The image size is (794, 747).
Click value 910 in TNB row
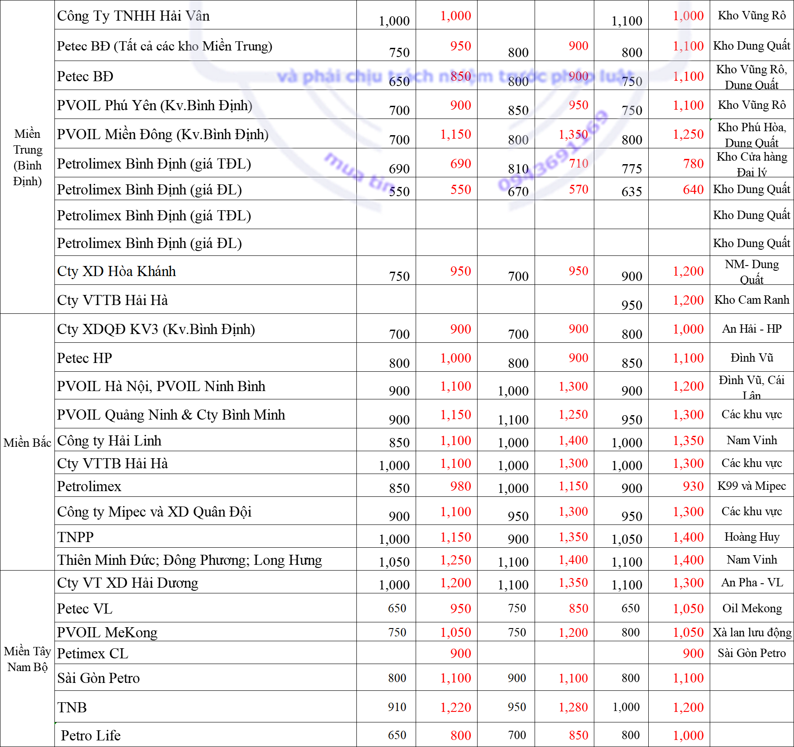click(397, 707)
